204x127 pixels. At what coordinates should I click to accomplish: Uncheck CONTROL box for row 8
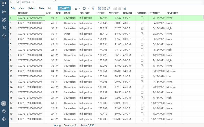142,55
